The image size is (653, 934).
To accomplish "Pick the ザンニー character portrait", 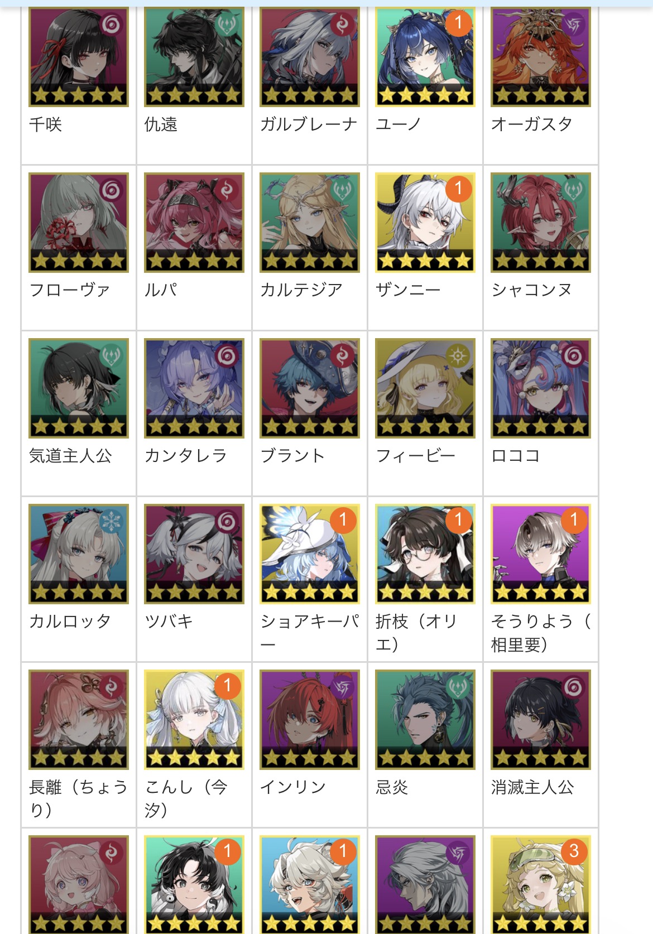I will 425,223.
